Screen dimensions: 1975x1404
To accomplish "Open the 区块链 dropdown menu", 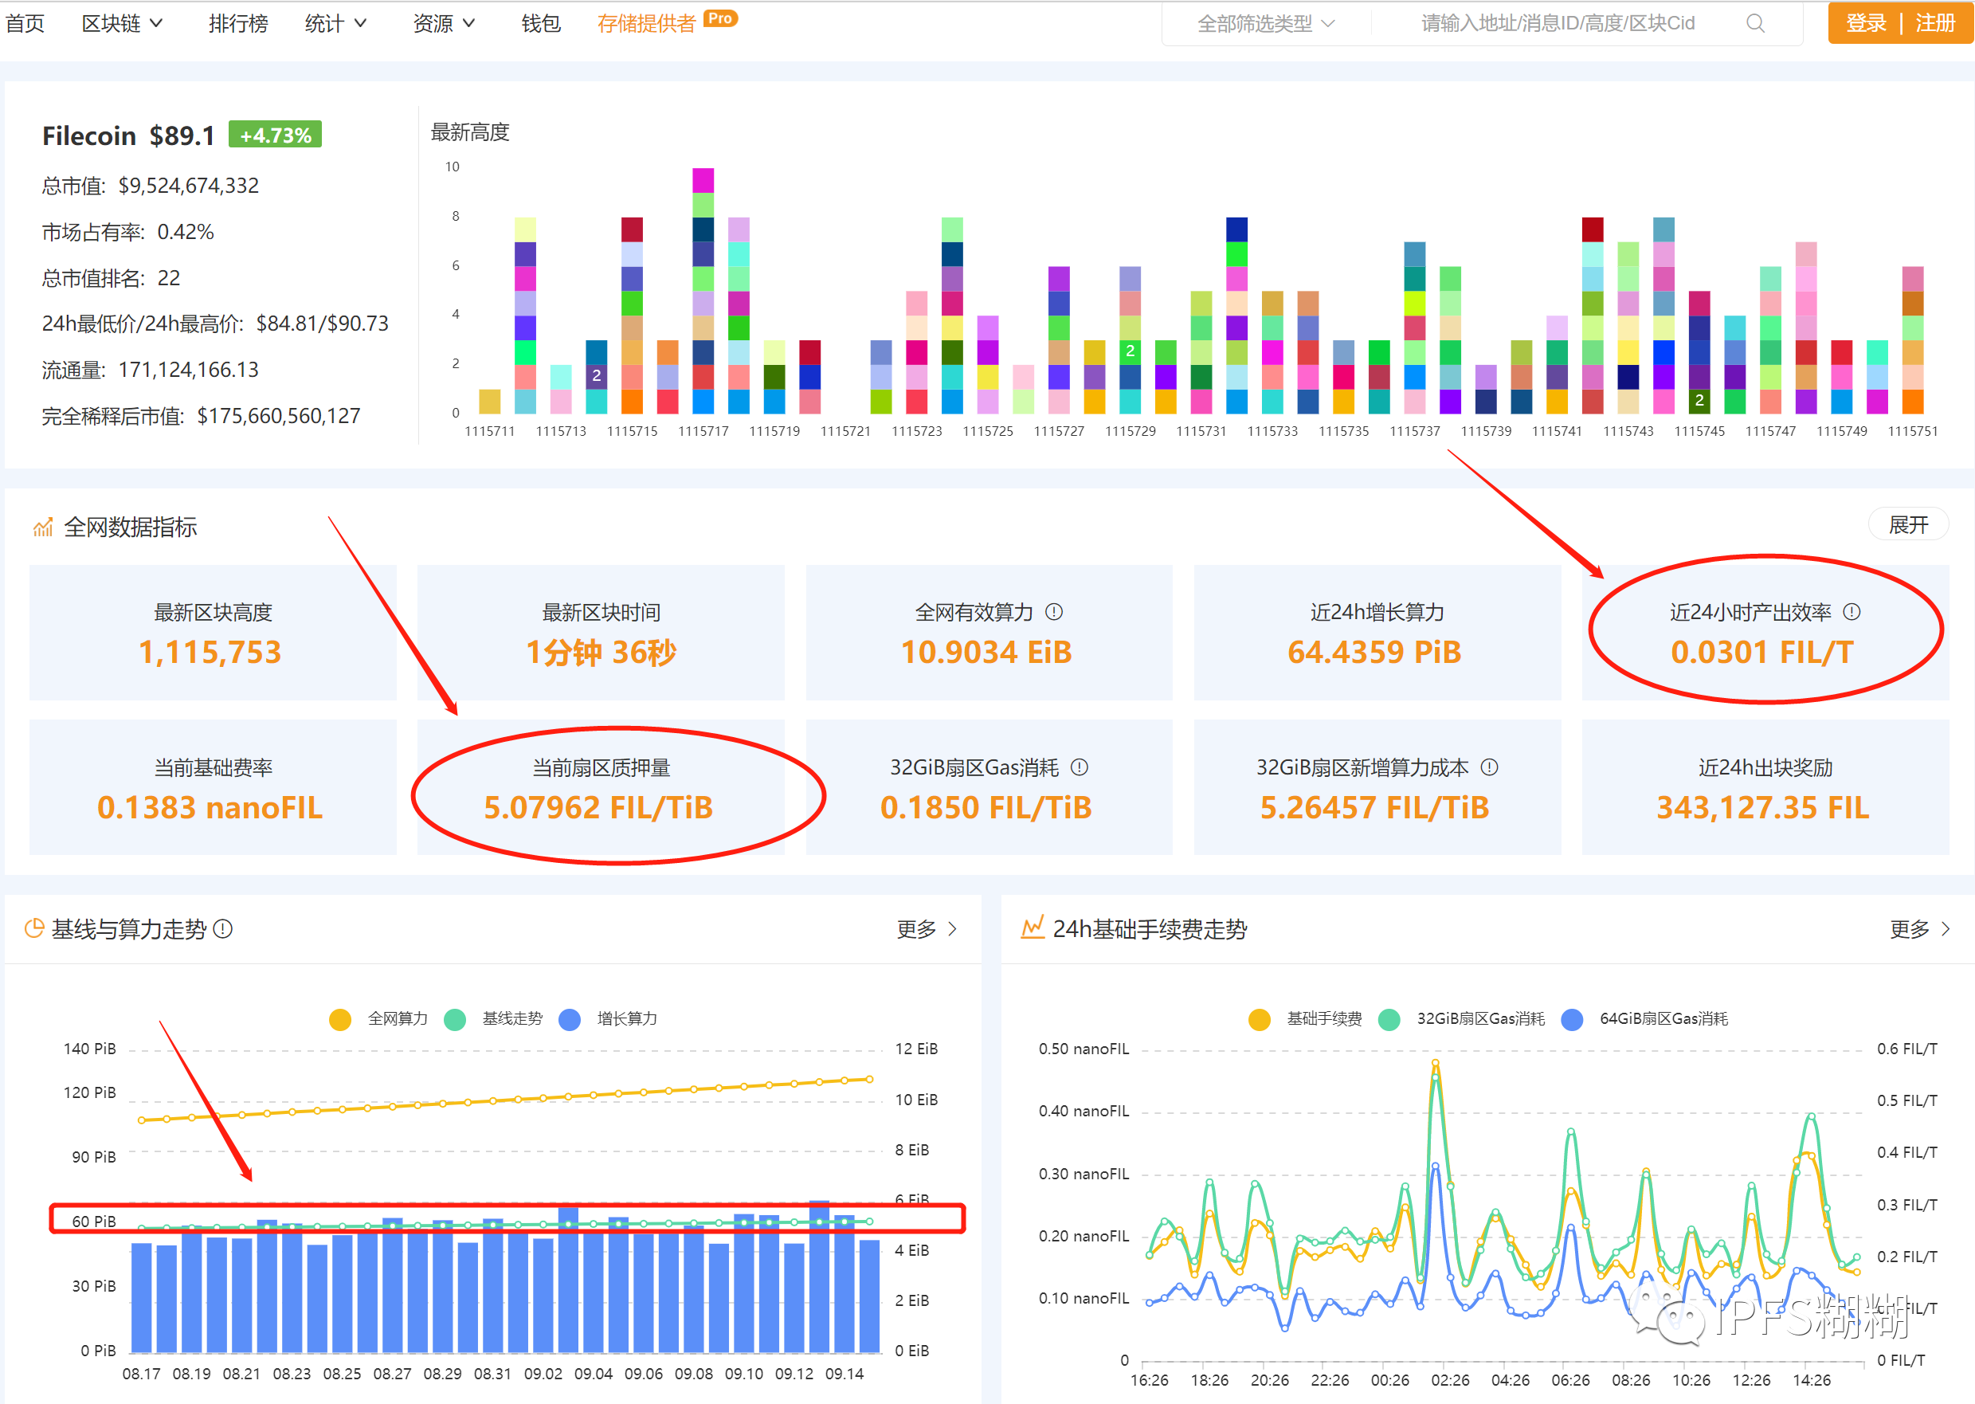I will [122, 23].
